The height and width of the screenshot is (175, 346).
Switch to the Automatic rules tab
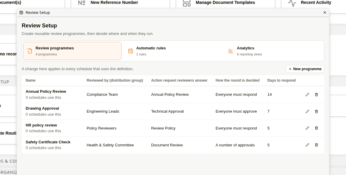tap(173, 51)
